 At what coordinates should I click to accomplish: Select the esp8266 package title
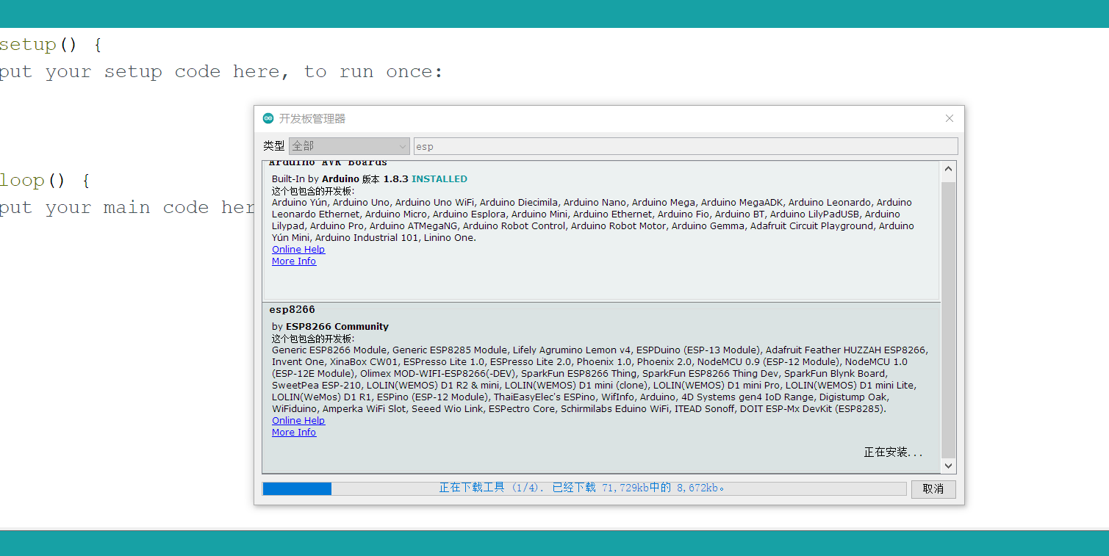(292, 310)
